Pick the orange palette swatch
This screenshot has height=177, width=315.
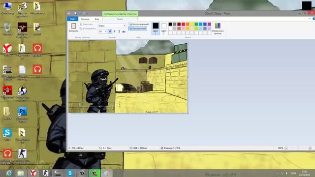tap(188, 24)
